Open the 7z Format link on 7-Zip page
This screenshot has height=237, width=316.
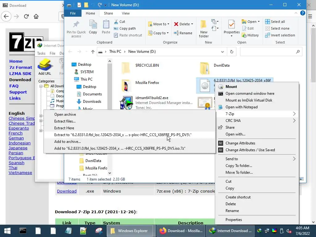coord(21,67)
